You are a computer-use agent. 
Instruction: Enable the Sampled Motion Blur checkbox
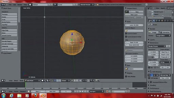(151, 82)
